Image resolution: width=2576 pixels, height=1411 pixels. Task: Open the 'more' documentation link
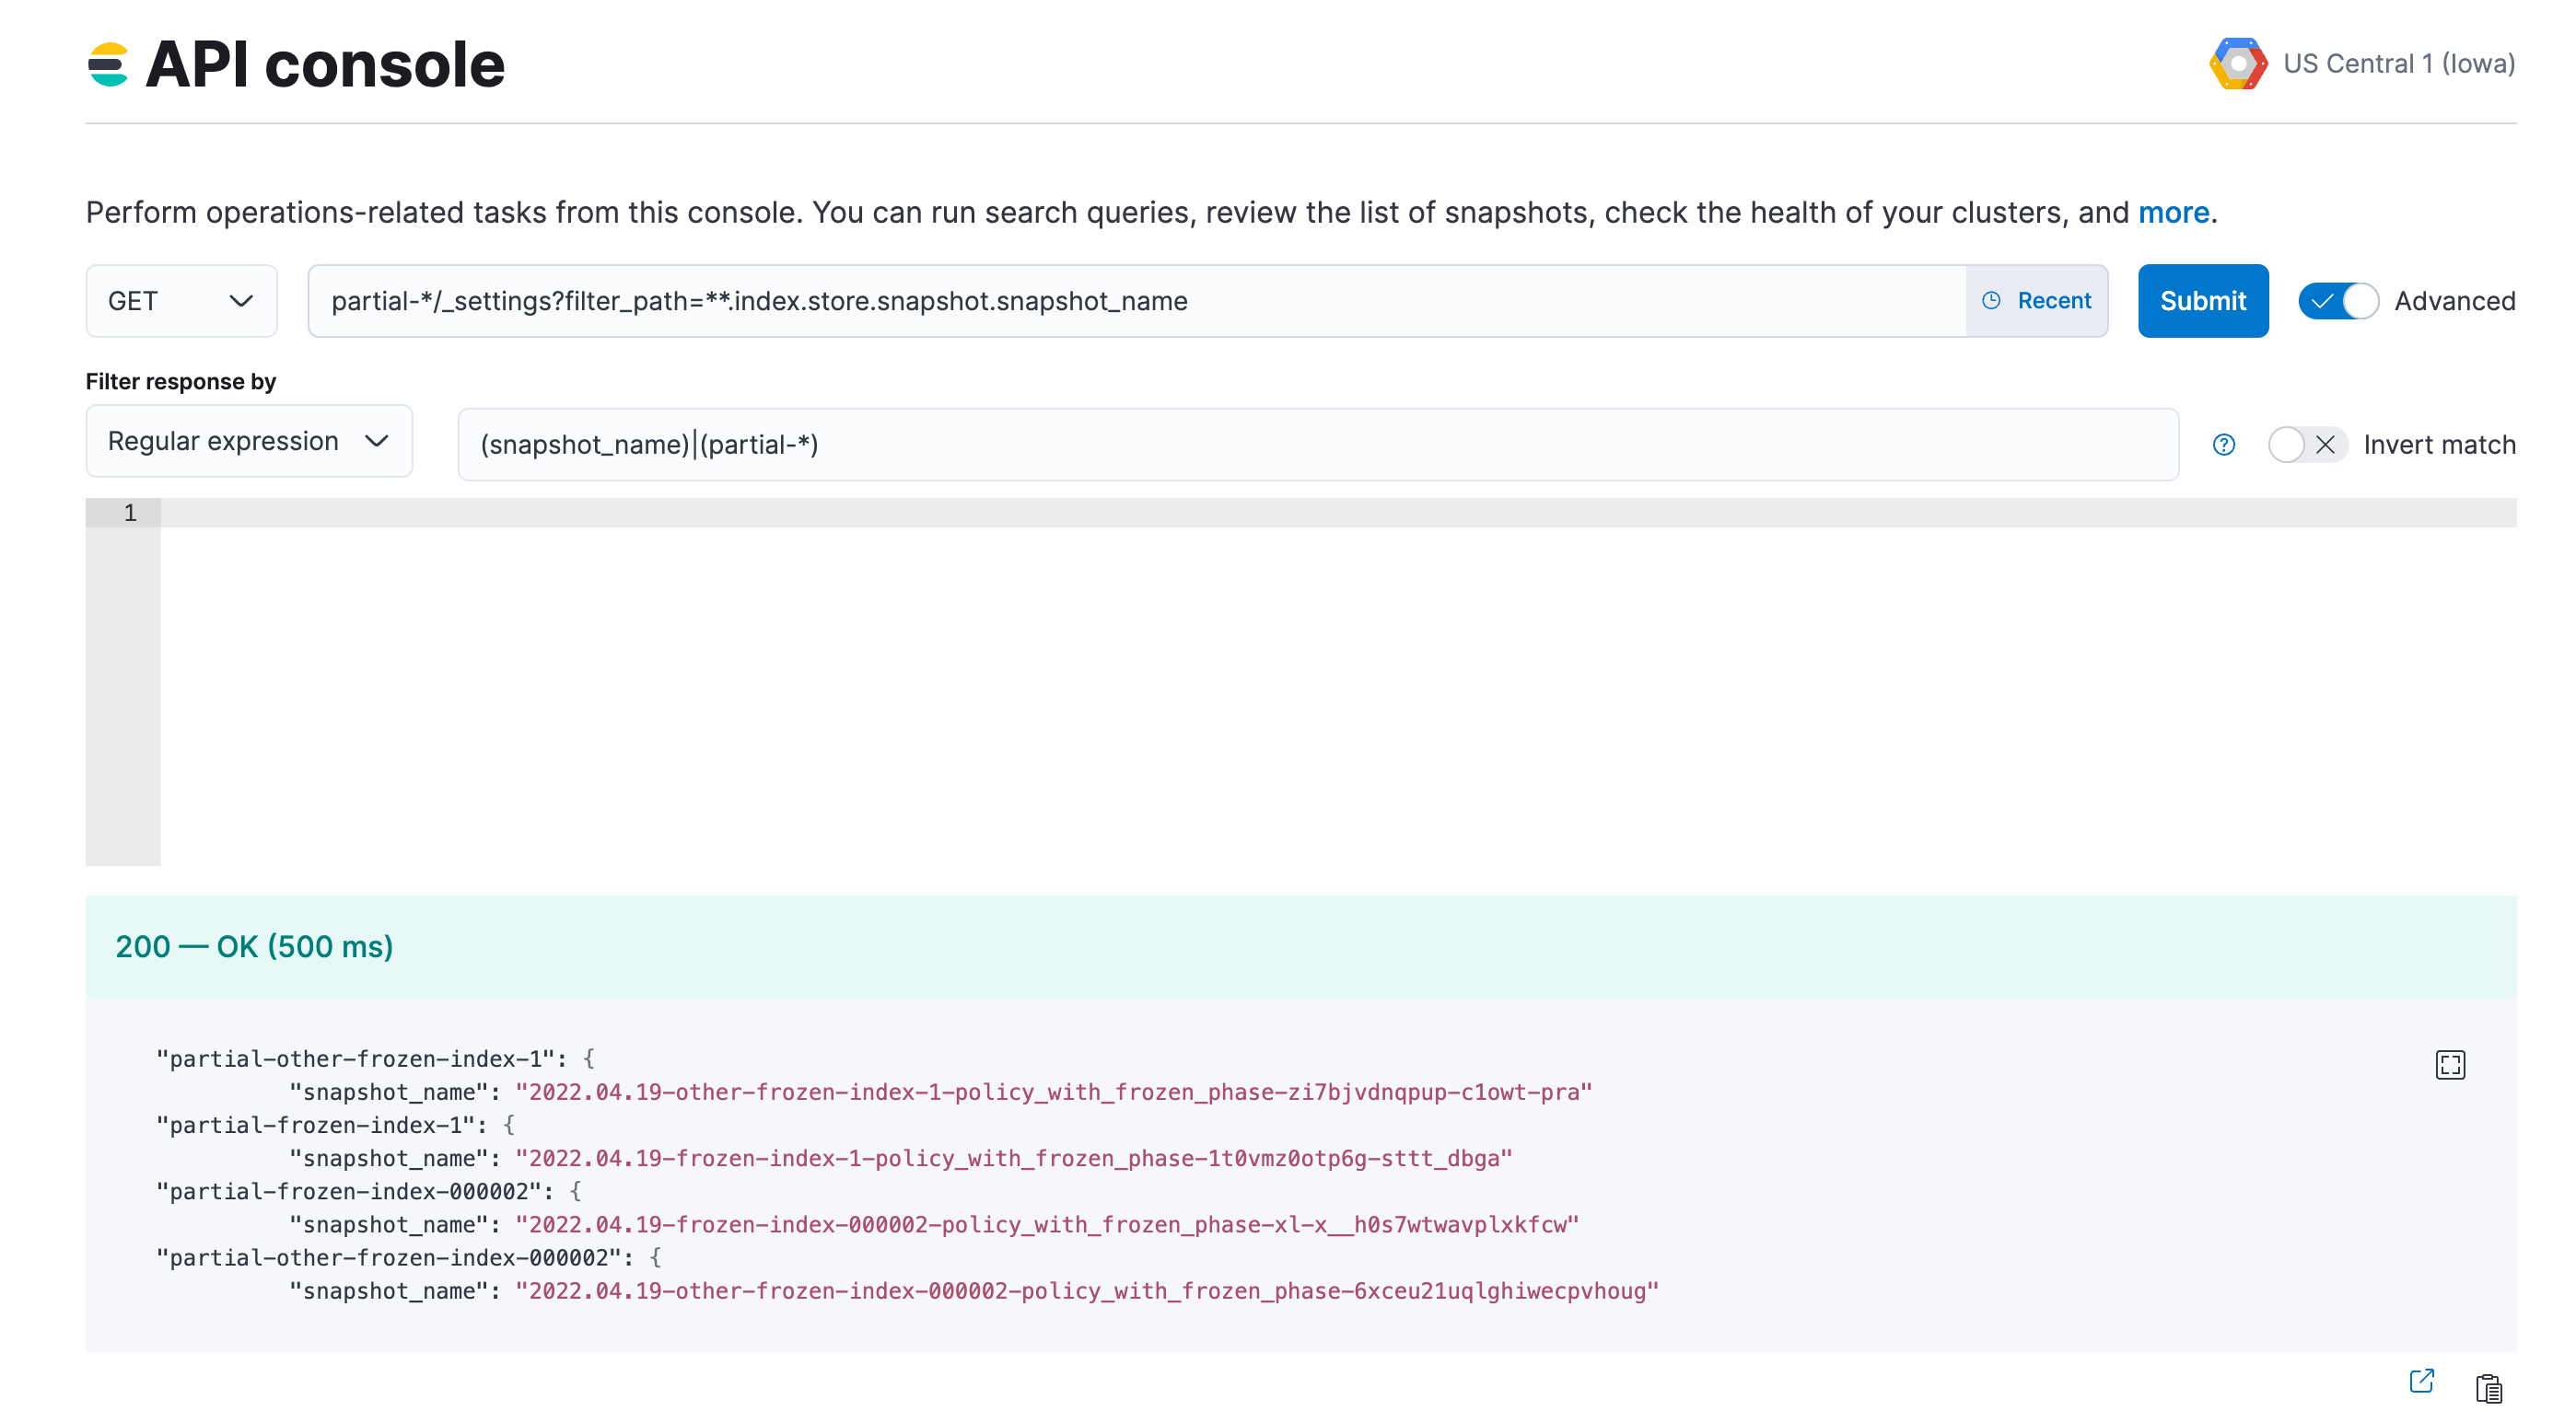point(2174,211)
